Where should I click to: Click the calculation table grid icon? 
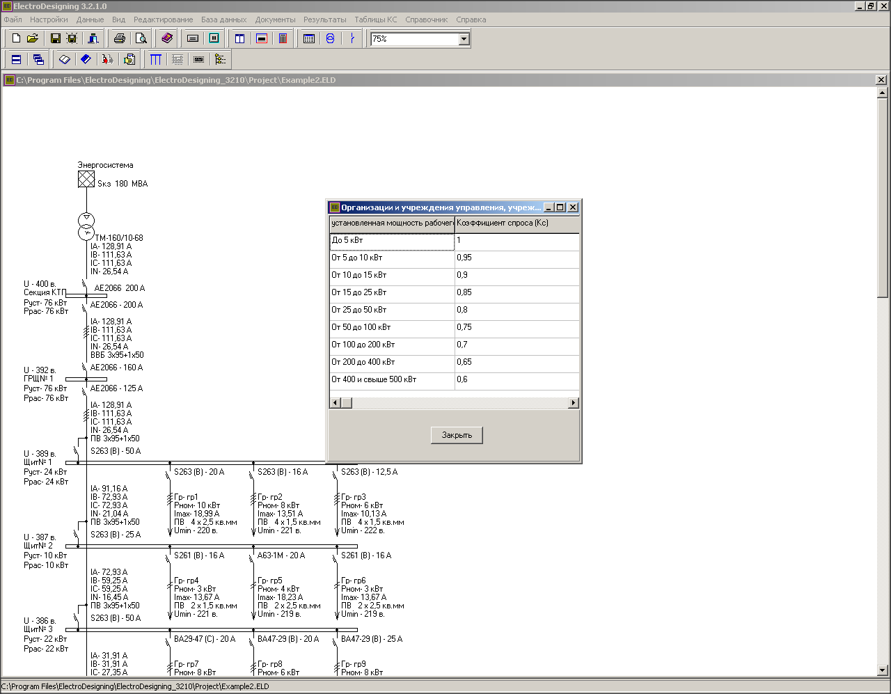(308, 38)
